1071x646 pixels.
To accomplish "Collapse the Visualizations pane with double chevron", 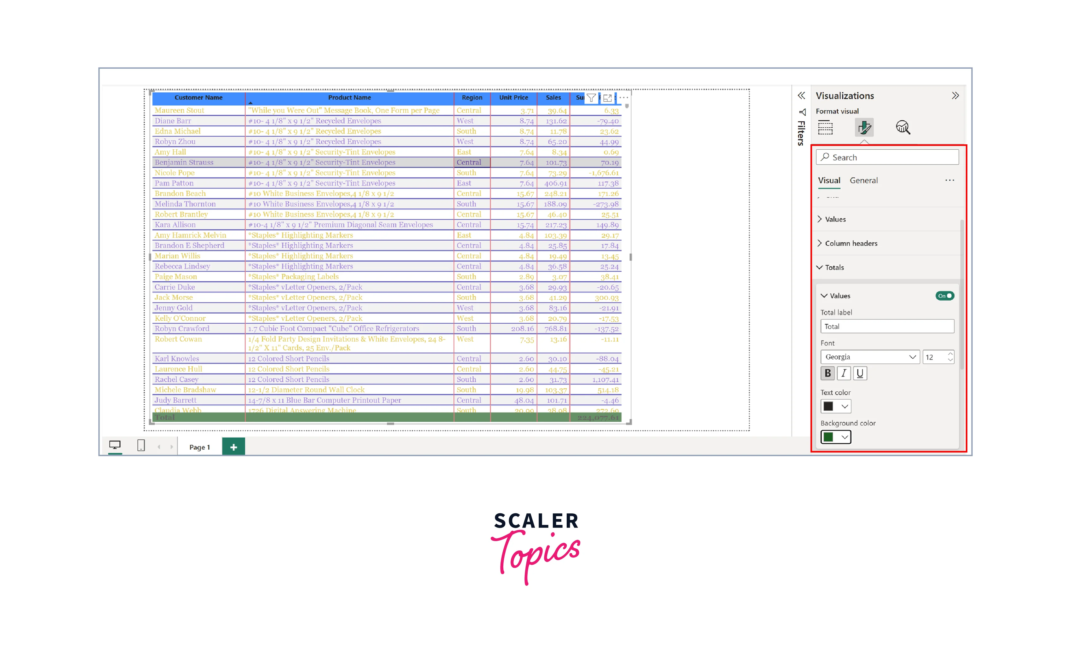I will click(x=955, y=95).
